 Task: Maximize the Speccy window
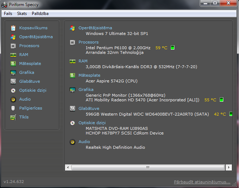click(215, 3)
